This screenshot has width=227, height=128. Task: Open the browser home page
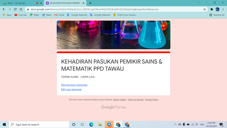coord(21,9)
